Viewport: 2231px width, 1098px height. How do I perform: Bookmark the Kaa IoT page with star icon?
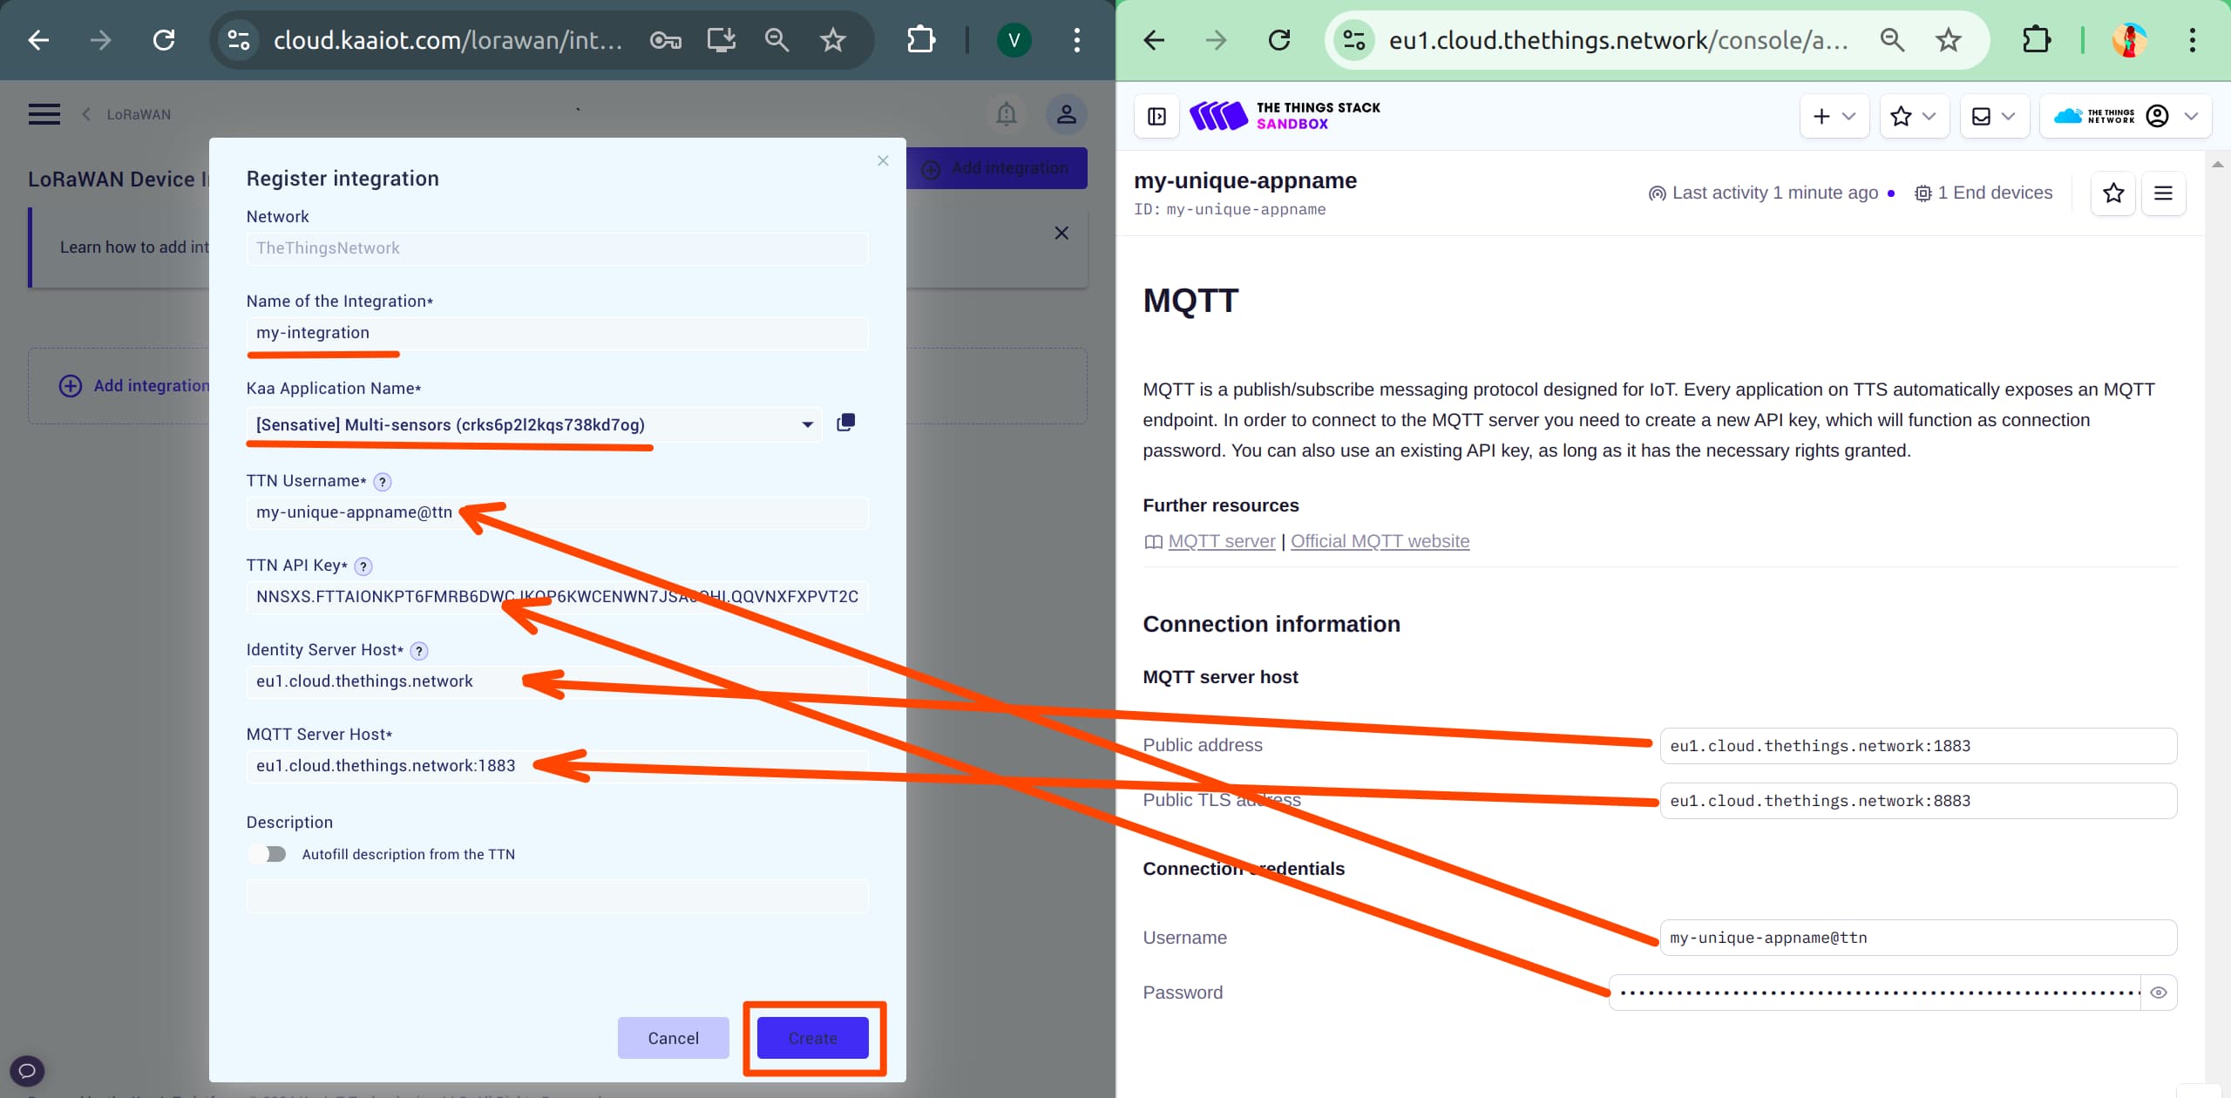833,40
